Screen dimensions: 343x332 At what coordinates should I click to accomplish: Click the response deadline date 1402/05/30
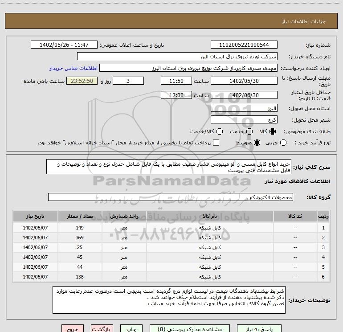click(244, 81)
